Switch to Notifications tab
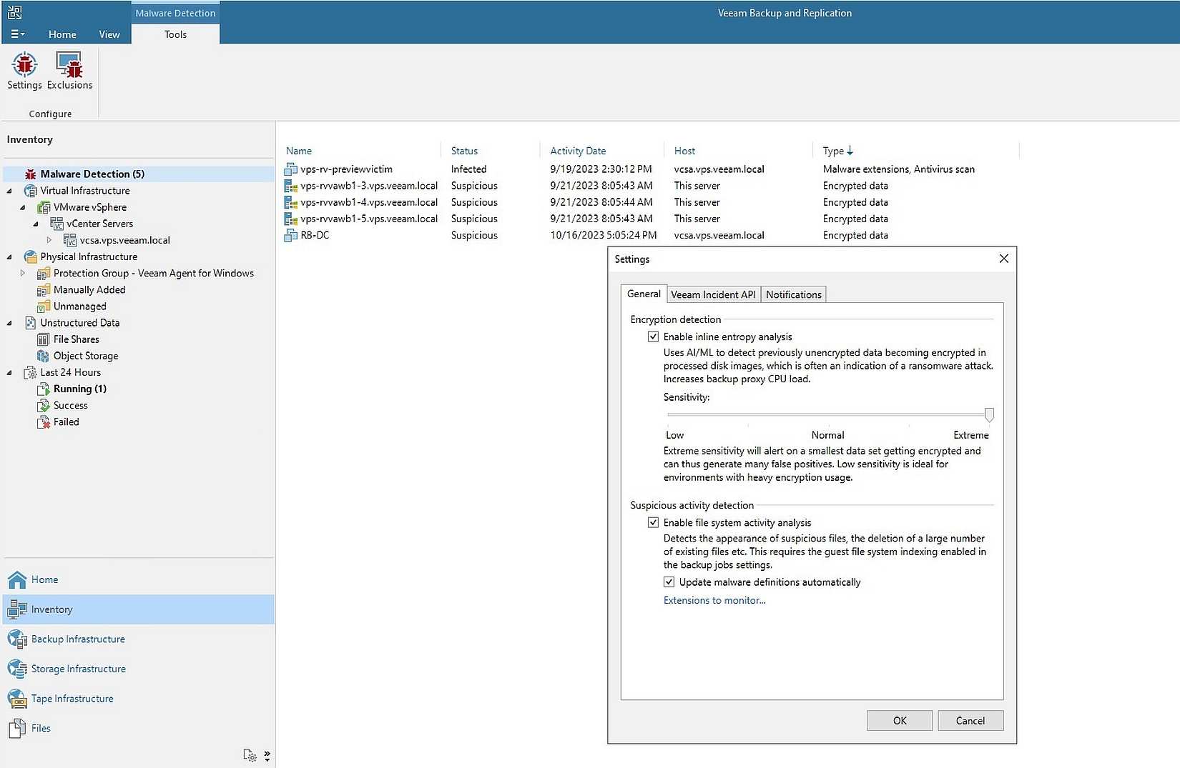This screenshot has width=1180, height=768. click(x=793, y=294)
